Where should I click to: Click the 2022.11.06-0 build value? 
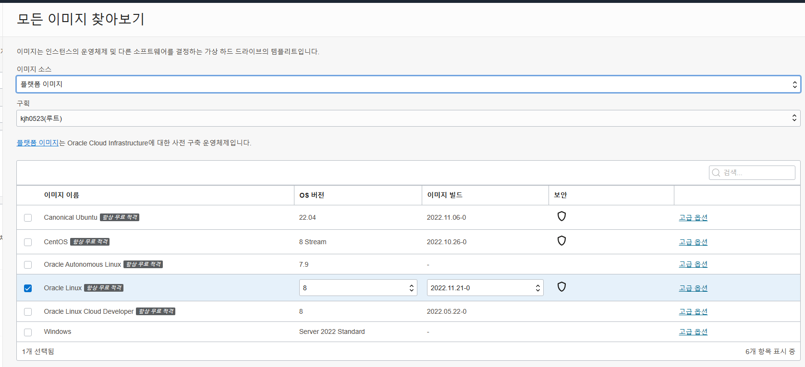[x=446, y=217]
